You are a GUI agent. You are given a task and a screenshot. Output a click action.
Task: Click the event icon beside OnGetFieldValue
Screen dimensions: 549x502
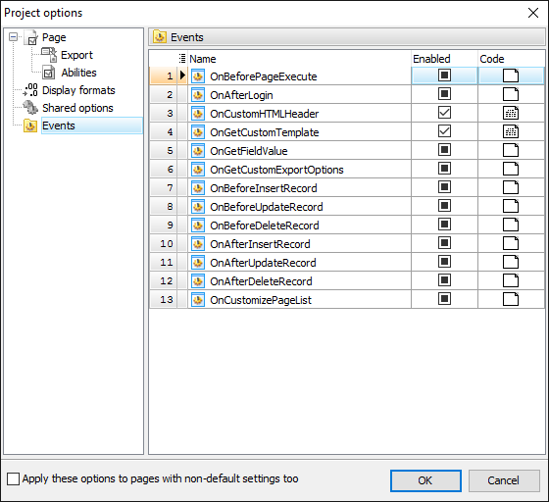pos(198,151)
